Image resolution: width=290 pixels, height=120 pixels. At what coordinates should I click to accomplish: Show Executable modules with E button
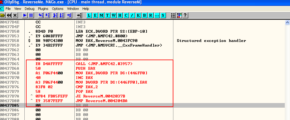[95, 15]
